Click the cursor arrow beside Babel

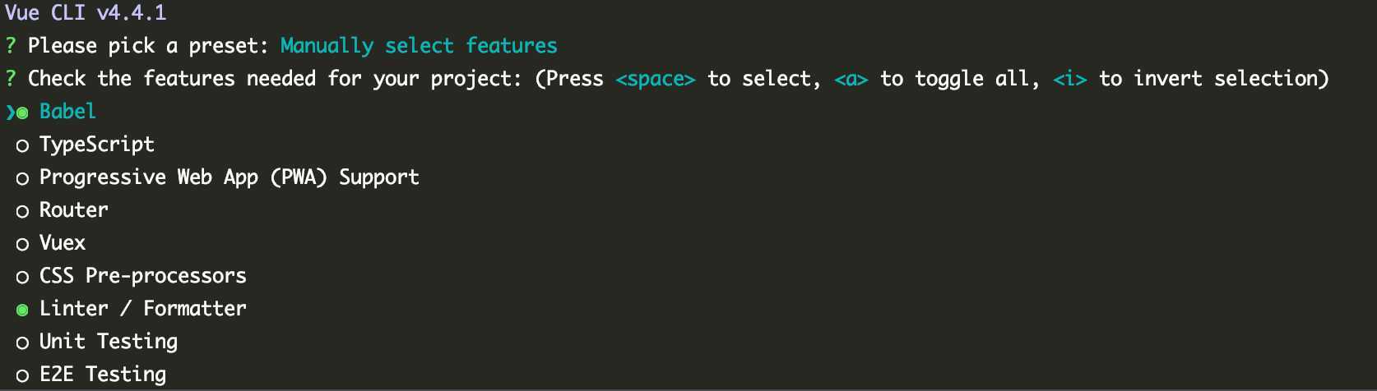click(10, 113)
